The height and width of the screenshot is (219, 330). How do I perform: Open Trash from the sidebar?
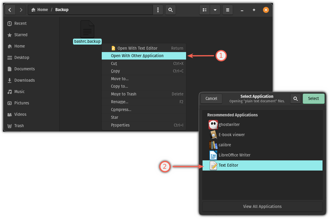pos(19,126)
